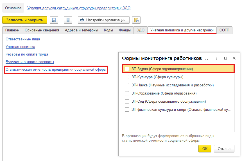Open Настройки организации print button

pos(103,20)
